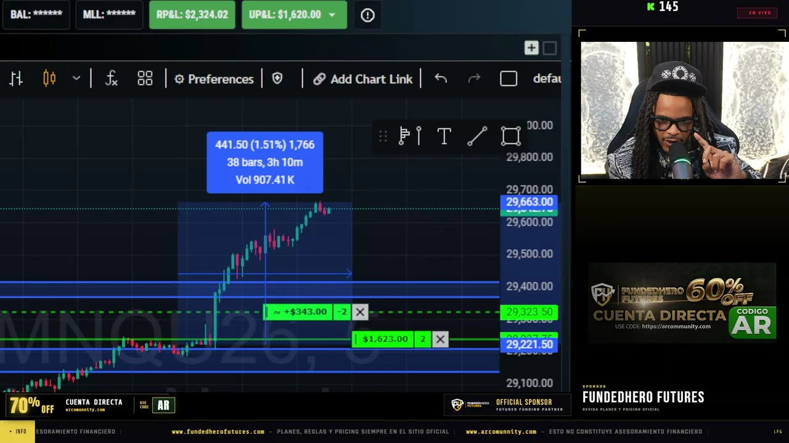Screen dimensions: 789x443
Task: Open the four-square layout grid icon
Action: (145, 79)
